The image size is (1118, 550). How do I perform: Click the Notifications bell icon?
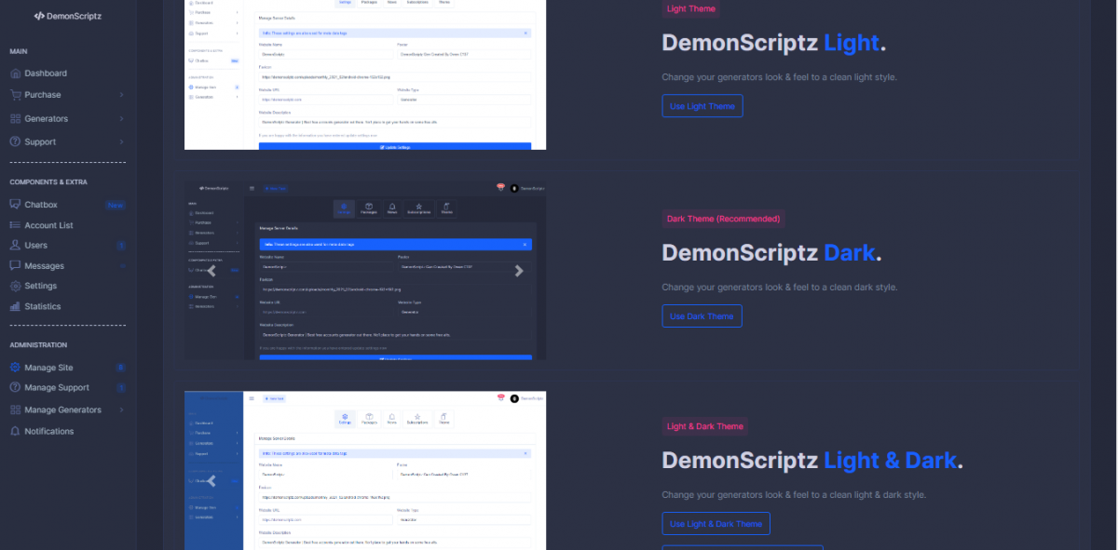pyautogui.click(x=16, y=431)
